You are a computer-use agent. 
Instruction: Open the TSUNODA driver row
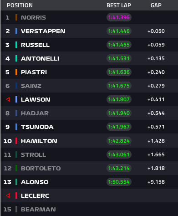(89, 127)
